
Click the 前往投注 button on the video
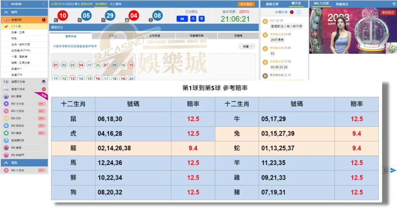(387, 12)
